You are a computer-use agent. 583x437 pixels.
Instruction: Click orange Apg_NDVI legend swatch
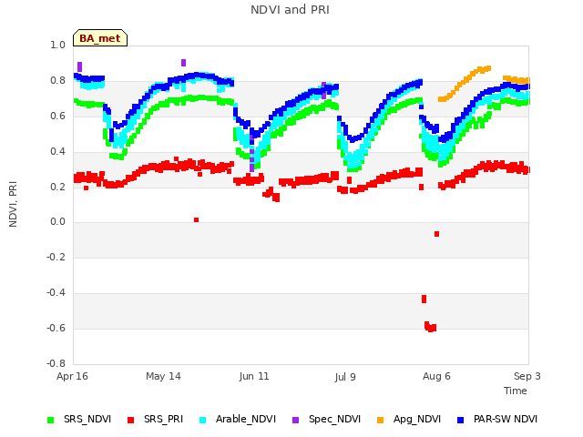click(380, 420)
